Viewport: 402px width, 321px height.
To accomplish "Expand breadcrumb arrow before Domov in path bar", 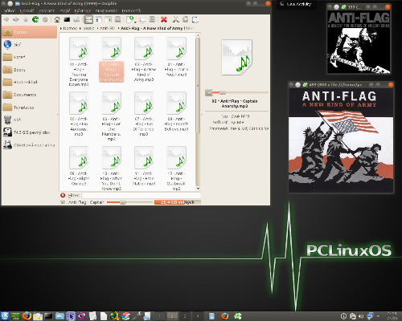I will (x=61, y=28).
